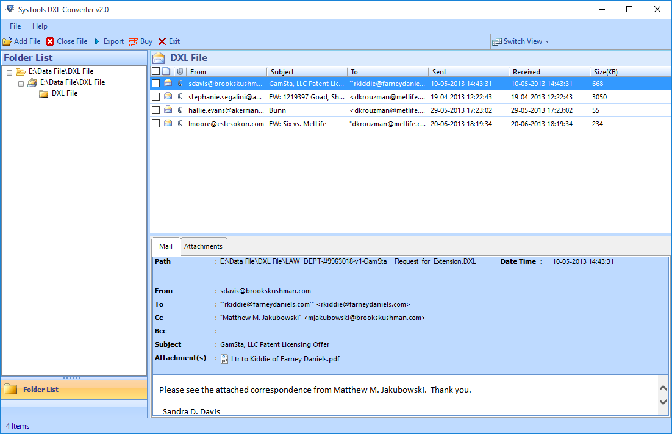Click the 4 Items status bar text
The height and width of the screenshot is (434, 672).
[x=18, y=426]
